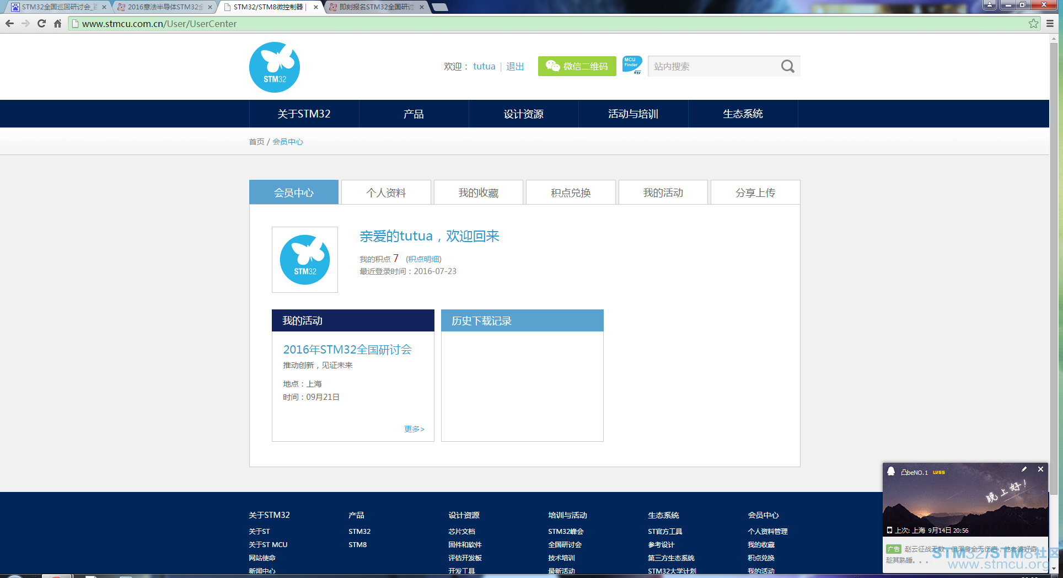Close the 2016意法半导体STM32 browser tab

[210, 7]
